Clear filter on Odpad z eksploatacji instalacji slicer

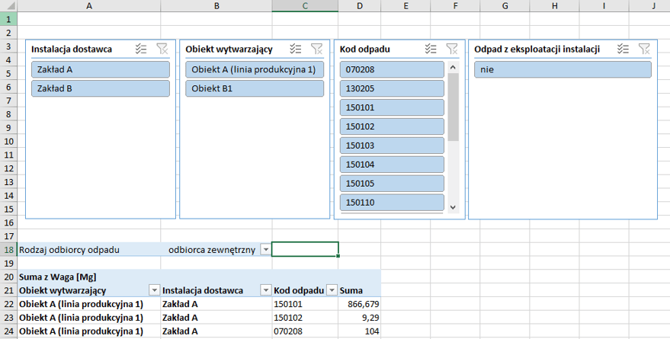(645, 49)
